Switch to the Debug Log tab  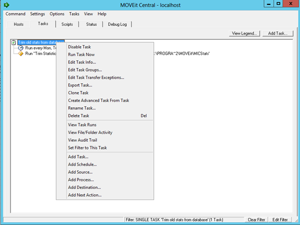117,25
